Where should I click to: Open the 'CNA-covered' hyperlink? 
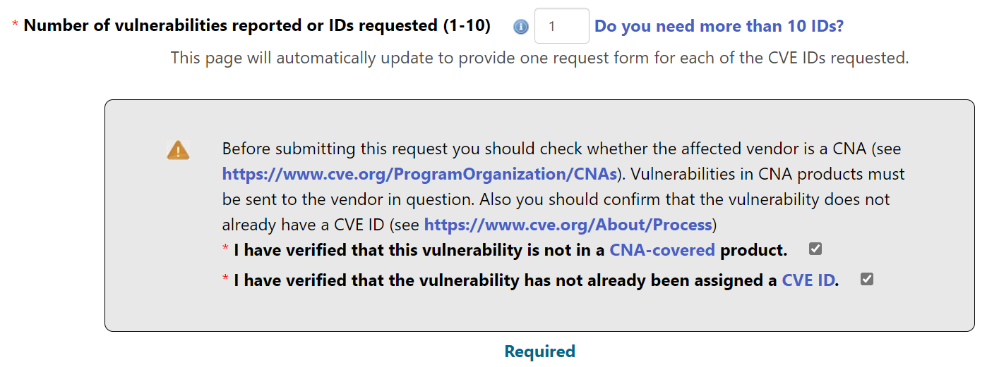click(662, 250)
